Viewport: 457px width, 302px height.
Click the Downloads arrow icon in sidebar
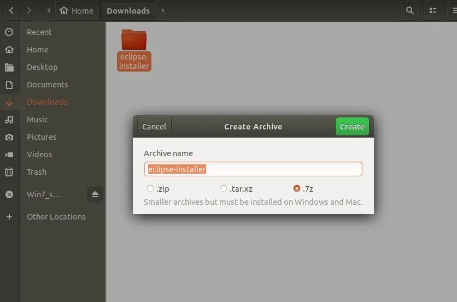pyautogui.click(x=9, y=102)
